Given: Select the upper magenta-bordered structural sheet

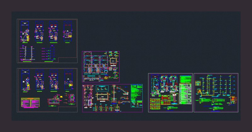Looking at the screenshot, I should point(101,67).
